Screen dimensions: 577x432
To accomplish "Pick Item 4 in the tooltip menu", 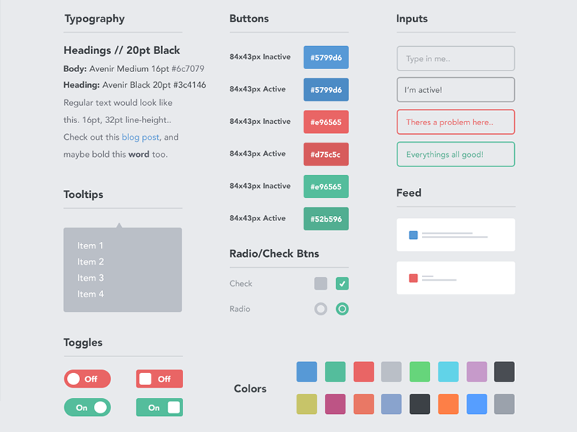I will (91, 294).
